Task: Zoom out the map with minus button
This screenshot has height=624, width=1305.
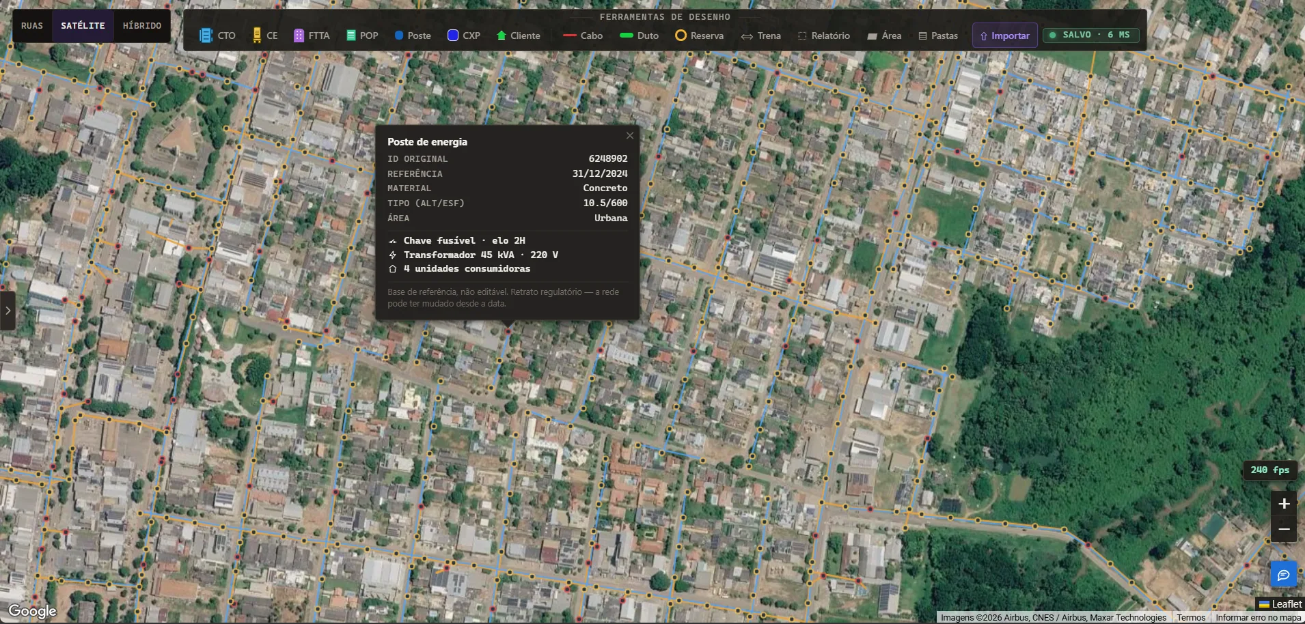Action: pyautogui.click(x=1284, y=529)
